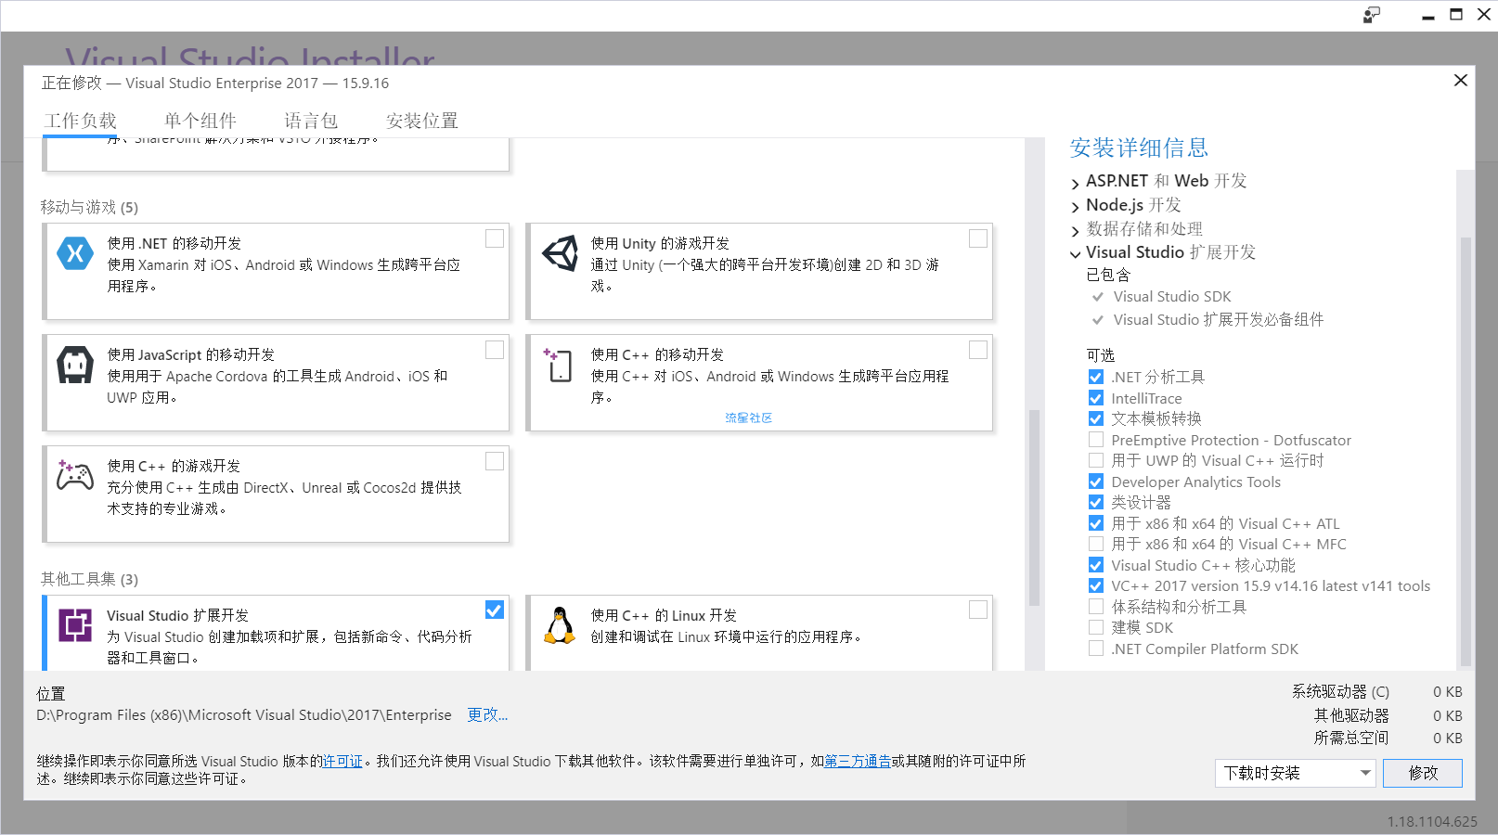The width and height of the screenshot is (1498, 835).
Task: Enable PreEmptive Protection - Dotfuscator
Action: [1096, 440]
